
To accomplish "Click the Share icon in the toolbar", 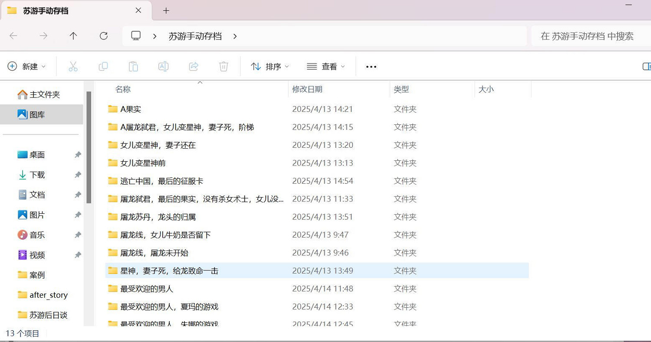I will 193,66.
